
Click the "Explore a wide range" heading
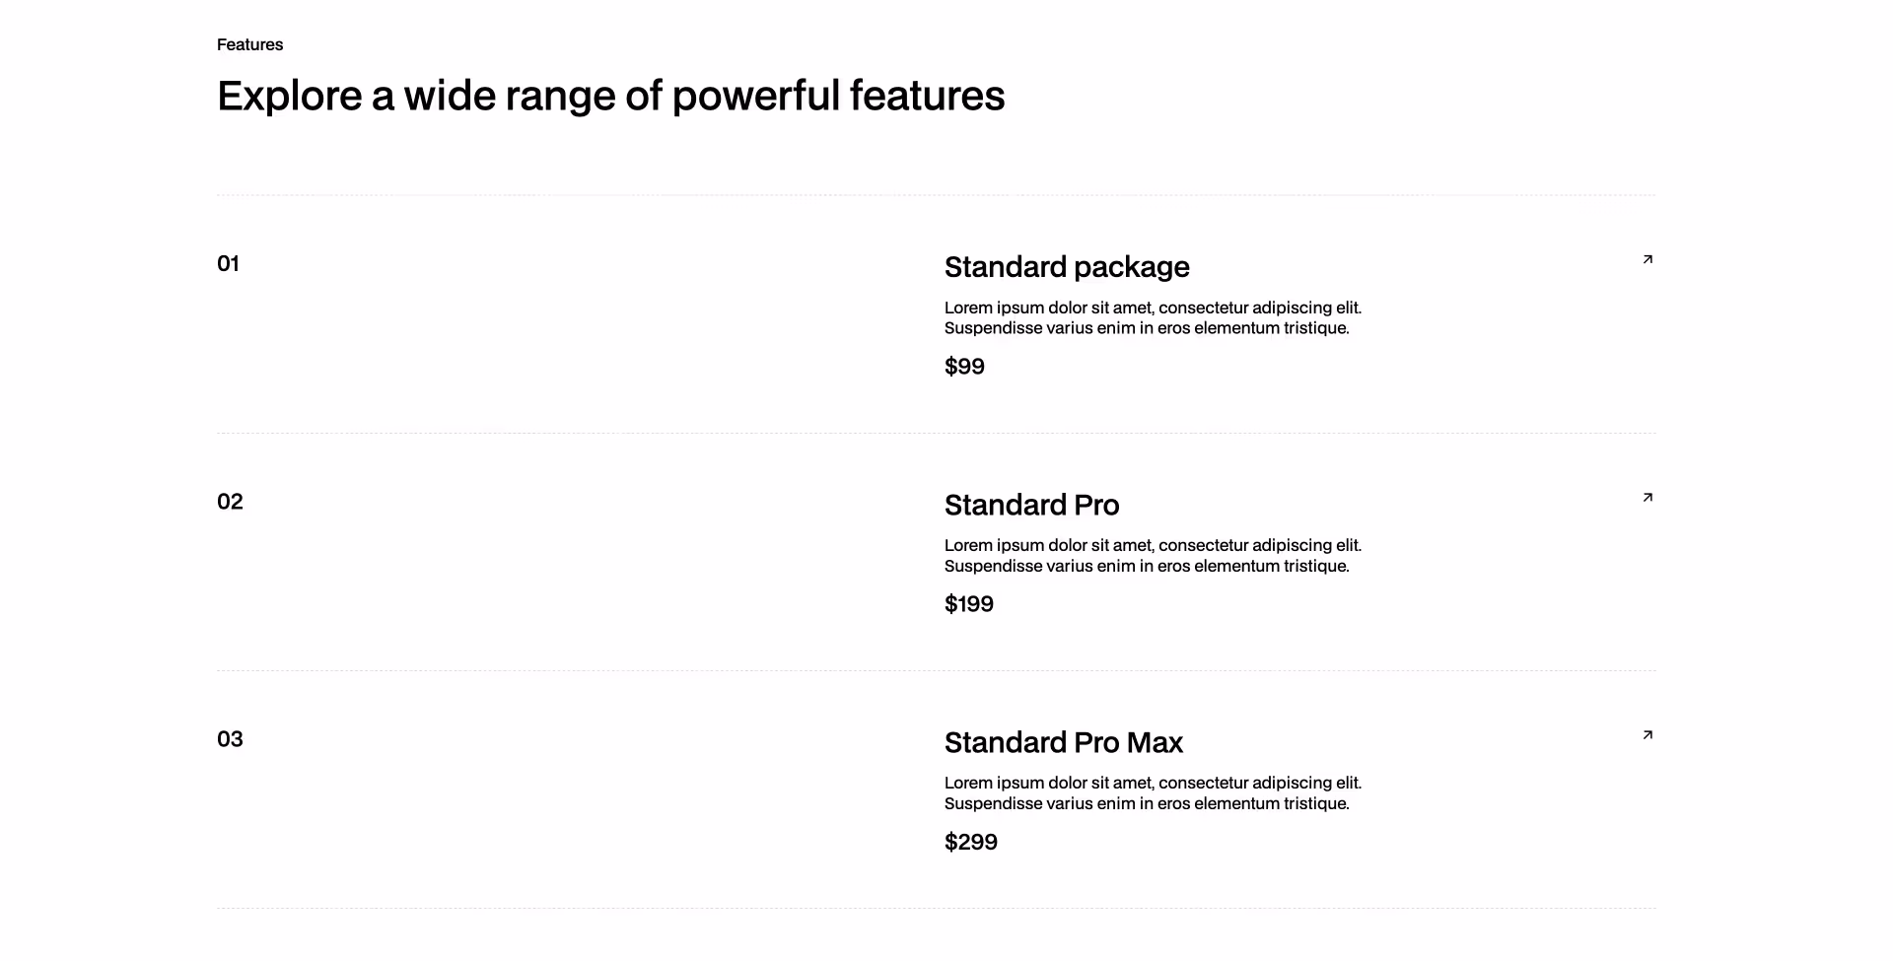[x=611, y=95]
